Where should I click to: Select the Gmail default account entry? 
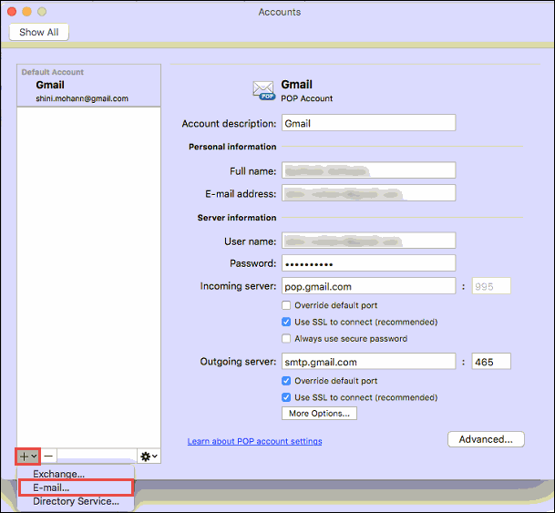coord(88,86)
